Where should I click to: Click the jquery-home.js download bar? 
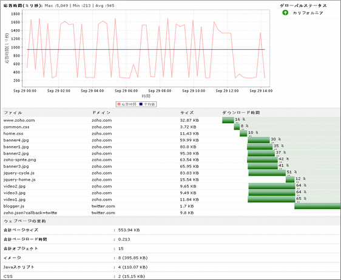point(290,179)
